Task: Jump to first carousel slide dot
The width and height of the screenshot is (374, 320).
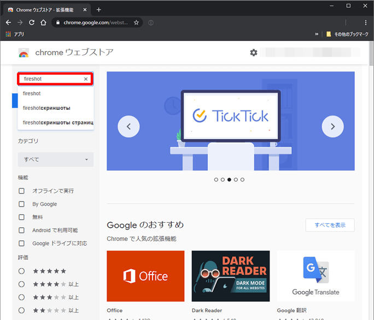Action: click(216, 180)
